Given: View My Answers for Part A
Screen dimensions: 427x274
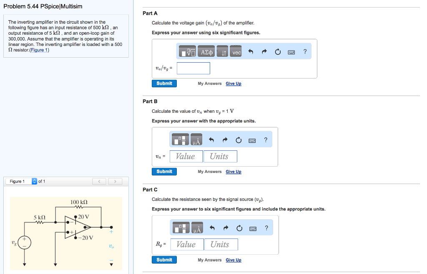Looking at the screenshot, I should pos(210,84).
